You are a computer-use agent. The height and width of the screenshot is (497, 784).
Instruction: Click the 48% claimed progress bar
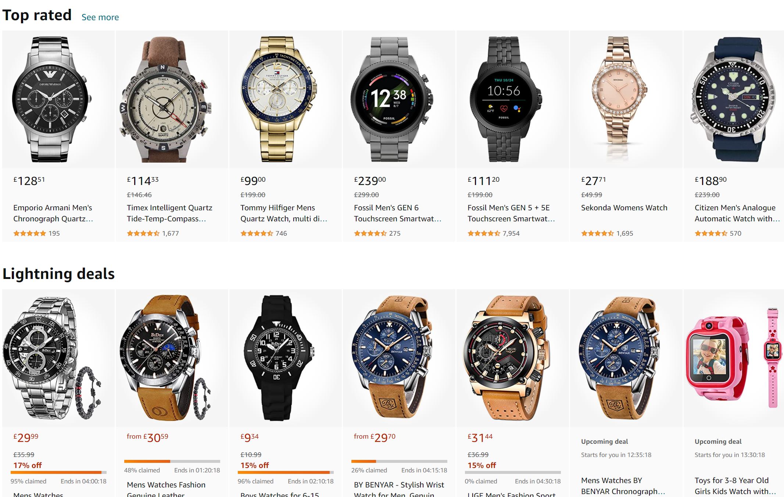(x=172, y=461)
